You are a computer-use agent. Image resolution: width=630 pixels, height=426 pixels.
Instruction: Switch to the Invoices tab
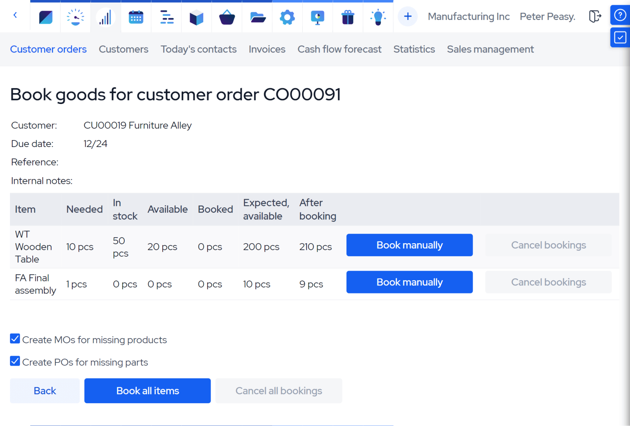(267, 49)
